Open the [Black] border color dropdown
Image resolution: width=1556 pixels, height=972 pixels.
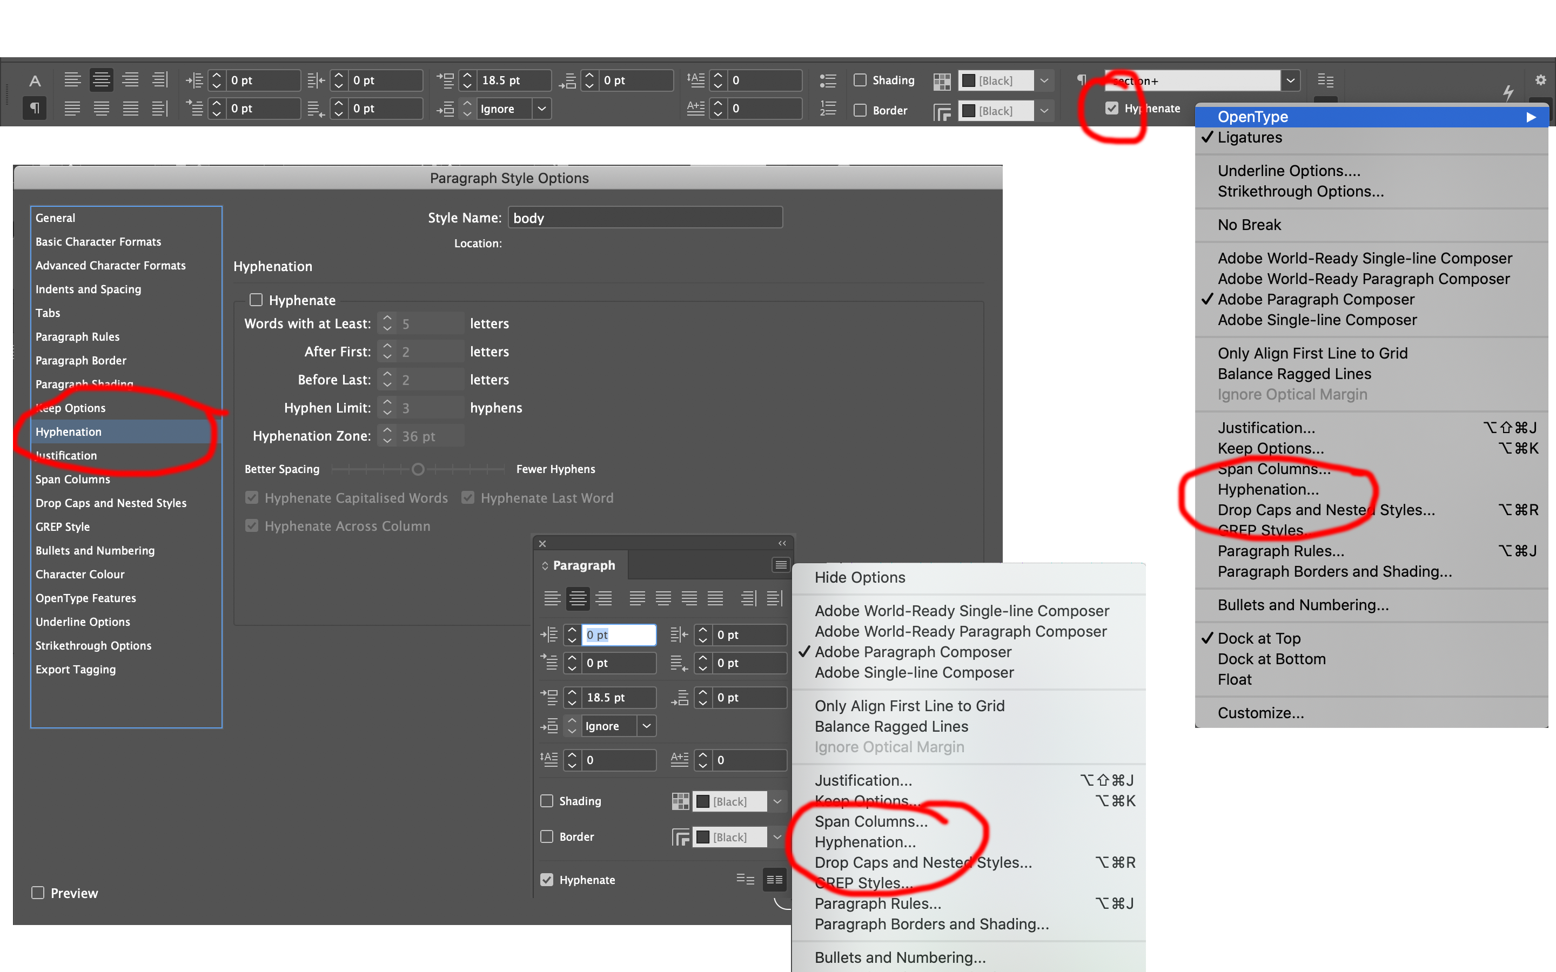click(1044, 111)
